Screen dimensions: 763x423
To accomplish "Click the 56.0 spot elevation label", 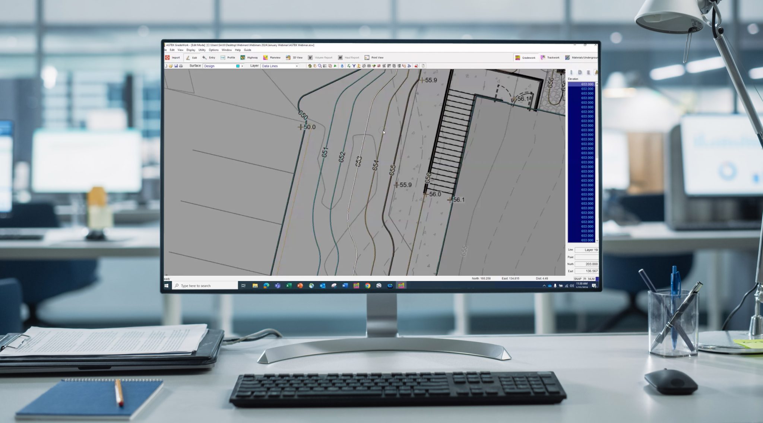I will click(x=435, y=194).
